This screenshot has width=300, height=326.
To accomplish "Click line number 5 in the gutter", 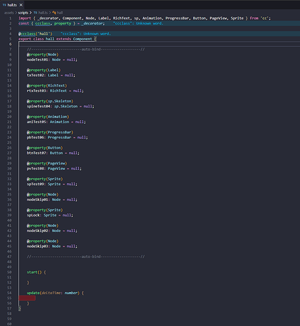I will pyautogui.click(x=10, y=39).
